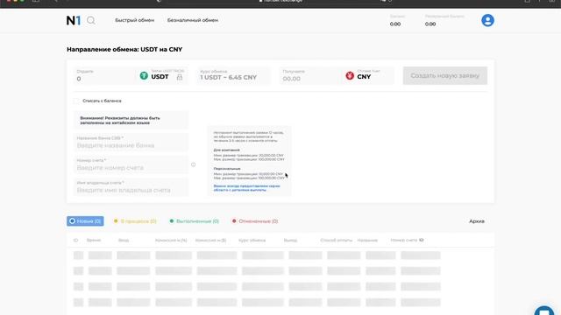The image size is (561, 315).
Task: Click the Отдаете amount input field
Action: [105, 76]
